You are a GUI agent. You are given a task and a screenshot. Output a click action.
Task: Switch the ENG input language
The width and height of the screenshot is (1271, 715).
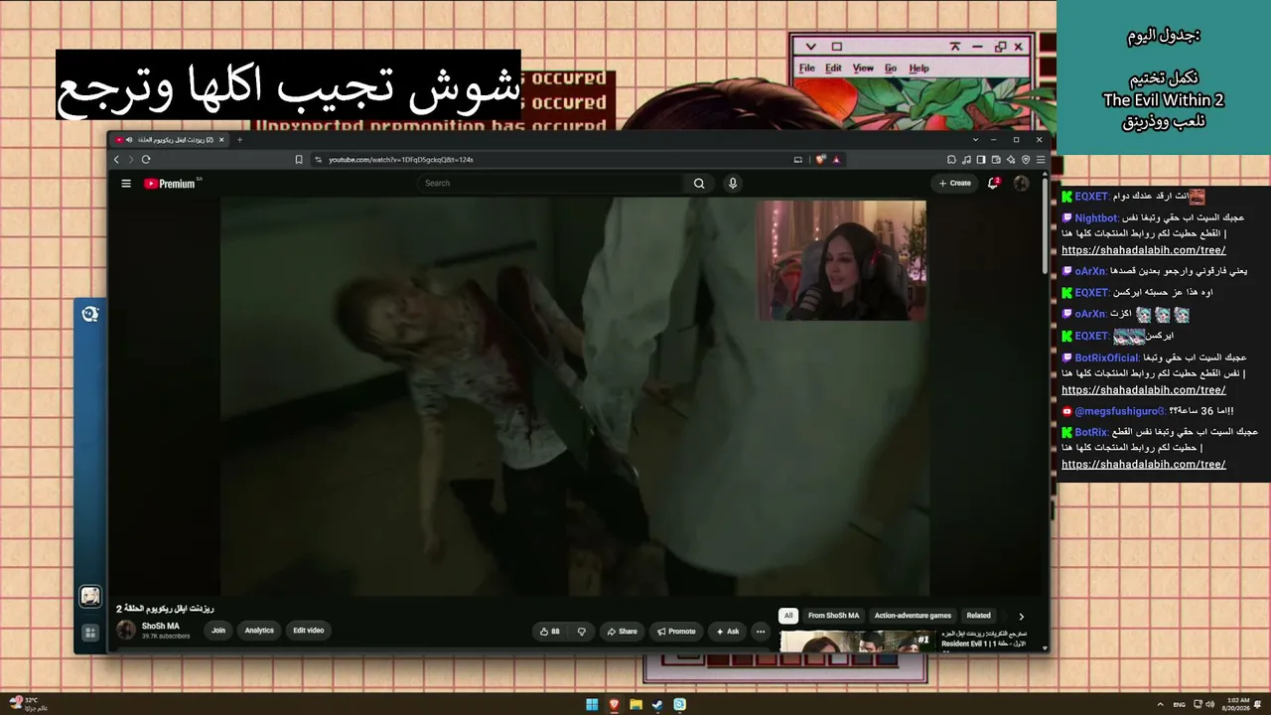(1179, 705)
